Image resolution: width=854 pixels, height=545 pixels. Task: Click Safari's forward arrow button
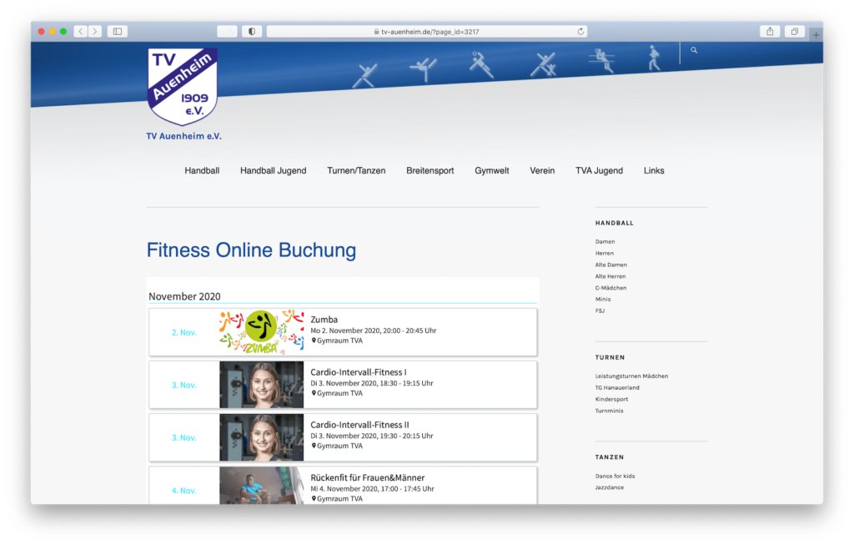click(95, 32)
